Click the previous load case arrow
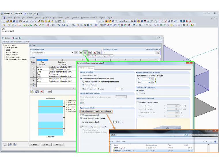This screenshot has width=219, height=164. (100, 21)
